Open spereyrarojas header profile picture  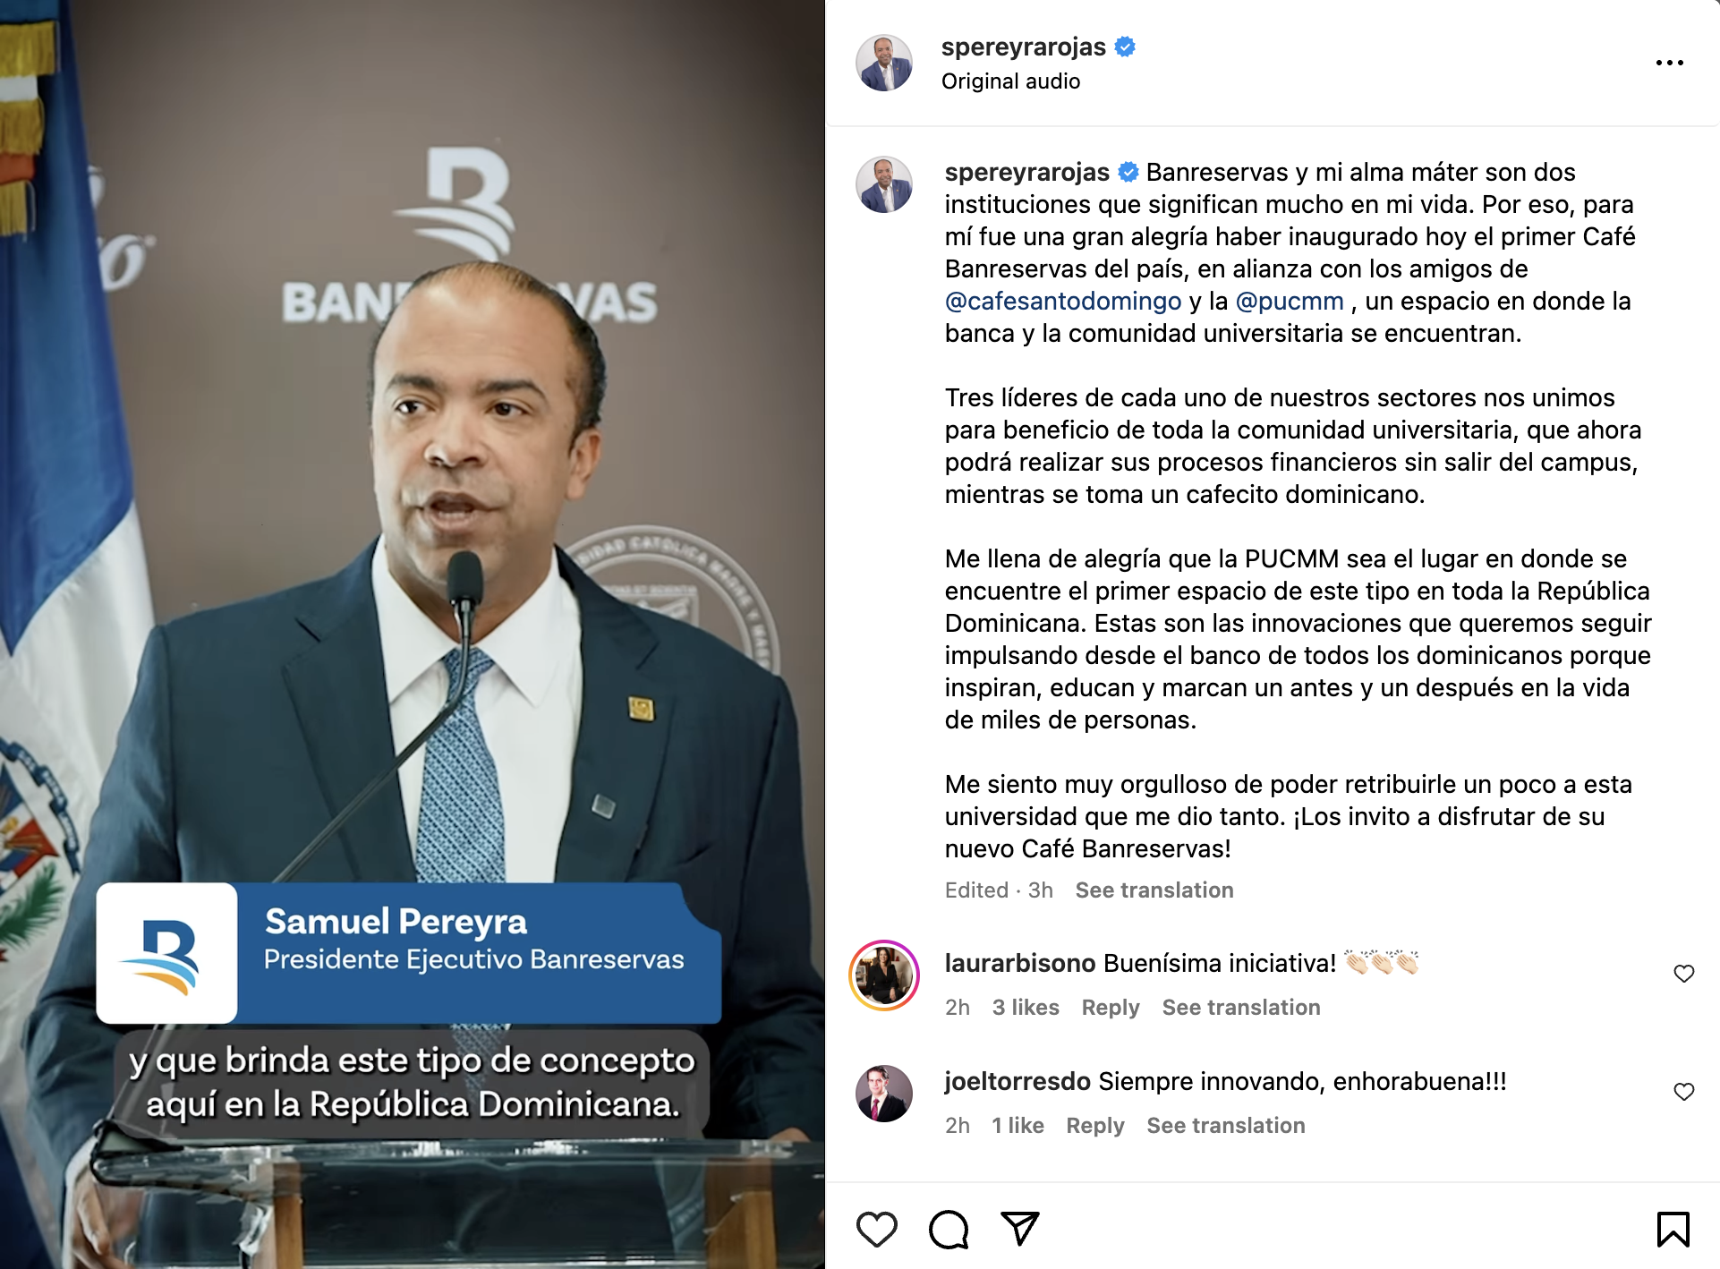tap(884, 63)
